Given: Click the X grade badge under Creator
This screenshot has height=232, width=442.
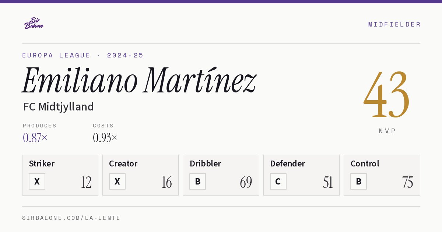Looking at the screenshot, I should pos(117,181).
